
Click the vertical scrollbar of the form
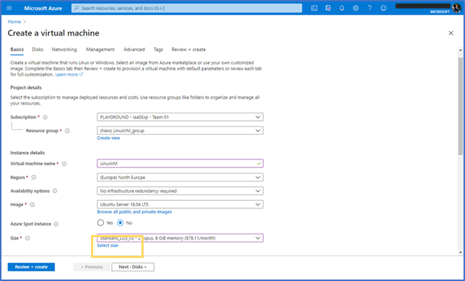tap(461, 106)
